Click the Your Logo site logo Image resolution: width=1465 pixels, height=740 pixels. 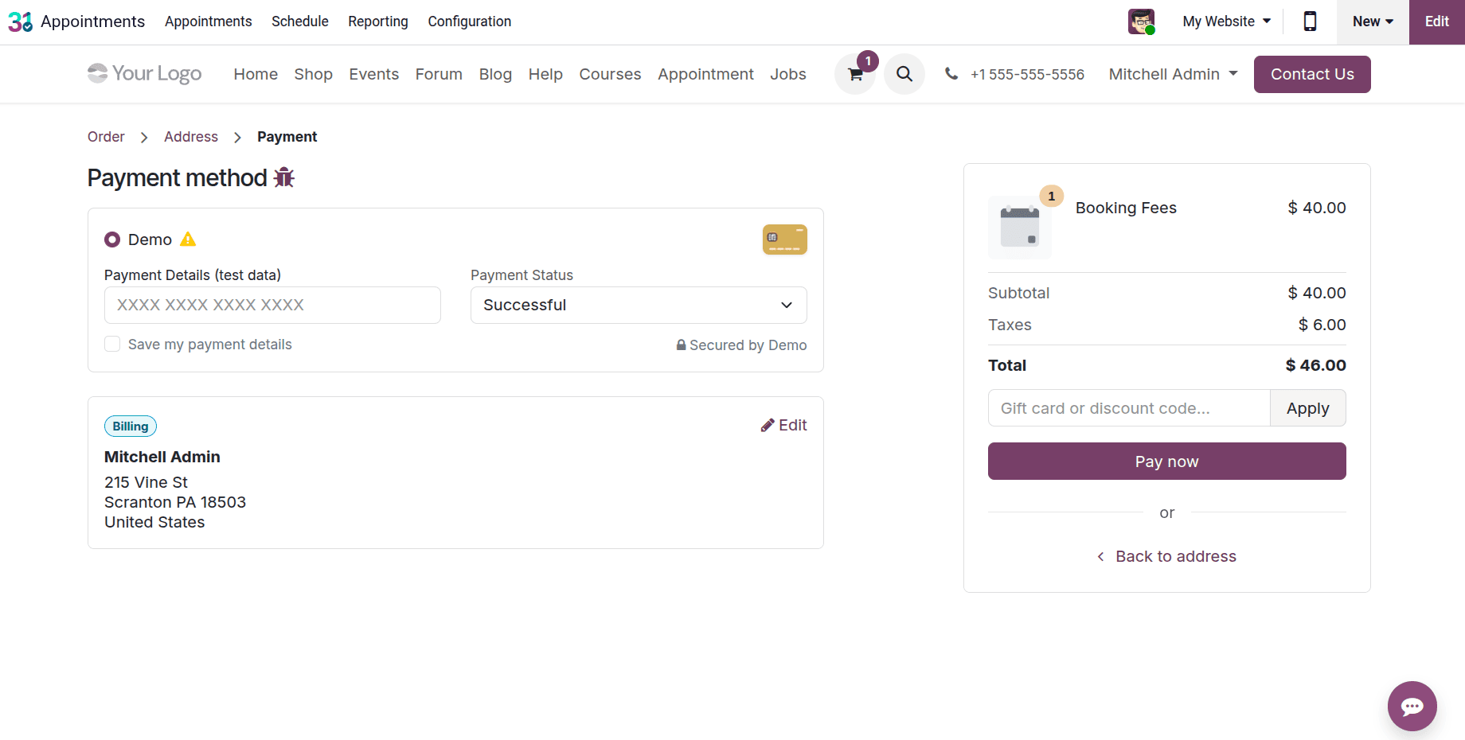144,74
